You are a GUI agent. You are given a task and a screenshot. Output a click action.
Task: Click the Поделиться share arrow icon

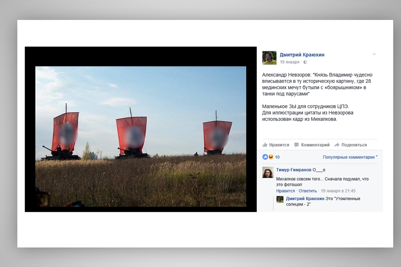(x=337, y=145)
